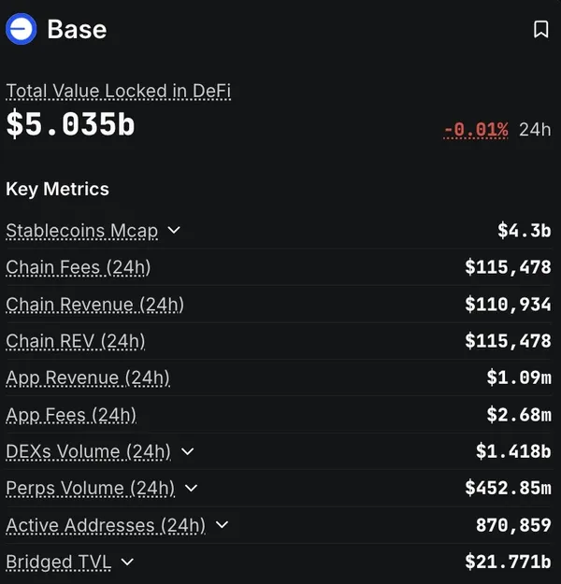This screenshot has height=584, width=561.
Task: Click the Chain REV (24h) label
Action: 75,341
